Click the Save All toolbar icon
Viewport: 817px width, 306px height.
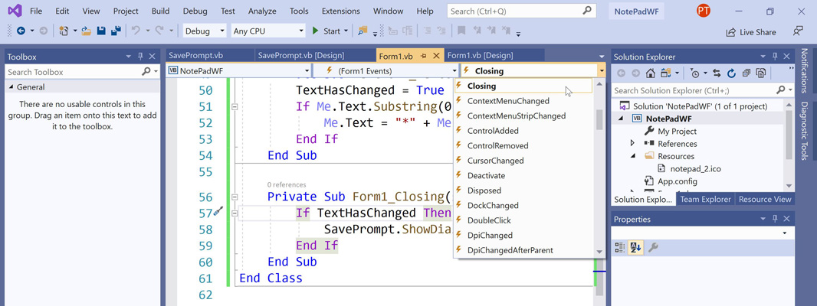coord(116,31)
